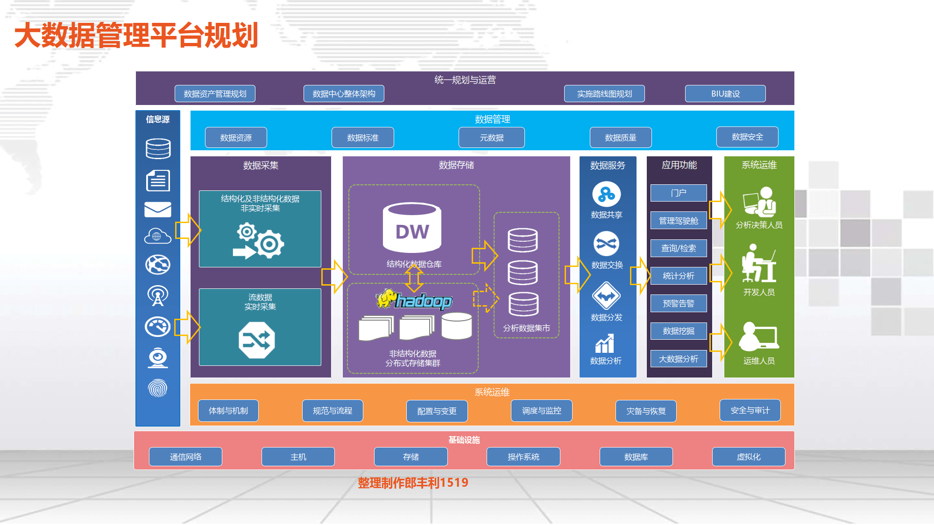Click the 数据挖掘 item
Image resolution: width=934 pixels, height=525 pixels.
[679, 331]
